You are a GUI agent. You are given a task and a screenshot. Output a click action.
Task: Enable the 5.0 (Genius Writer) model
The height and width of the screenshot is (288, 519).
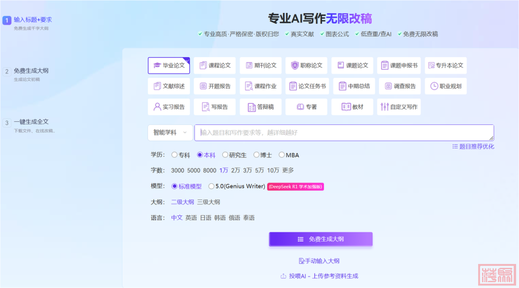point(211,186)
